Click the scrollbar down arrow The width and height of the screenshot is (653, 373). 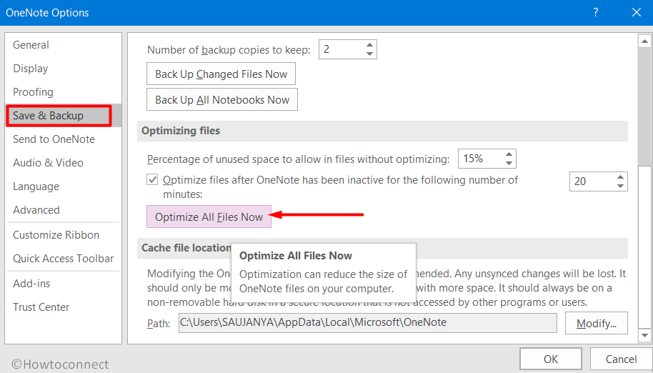[644, 335]
